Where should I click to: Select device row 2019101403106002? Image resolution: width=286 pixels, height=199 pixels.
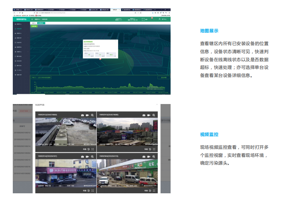(22, 173)
